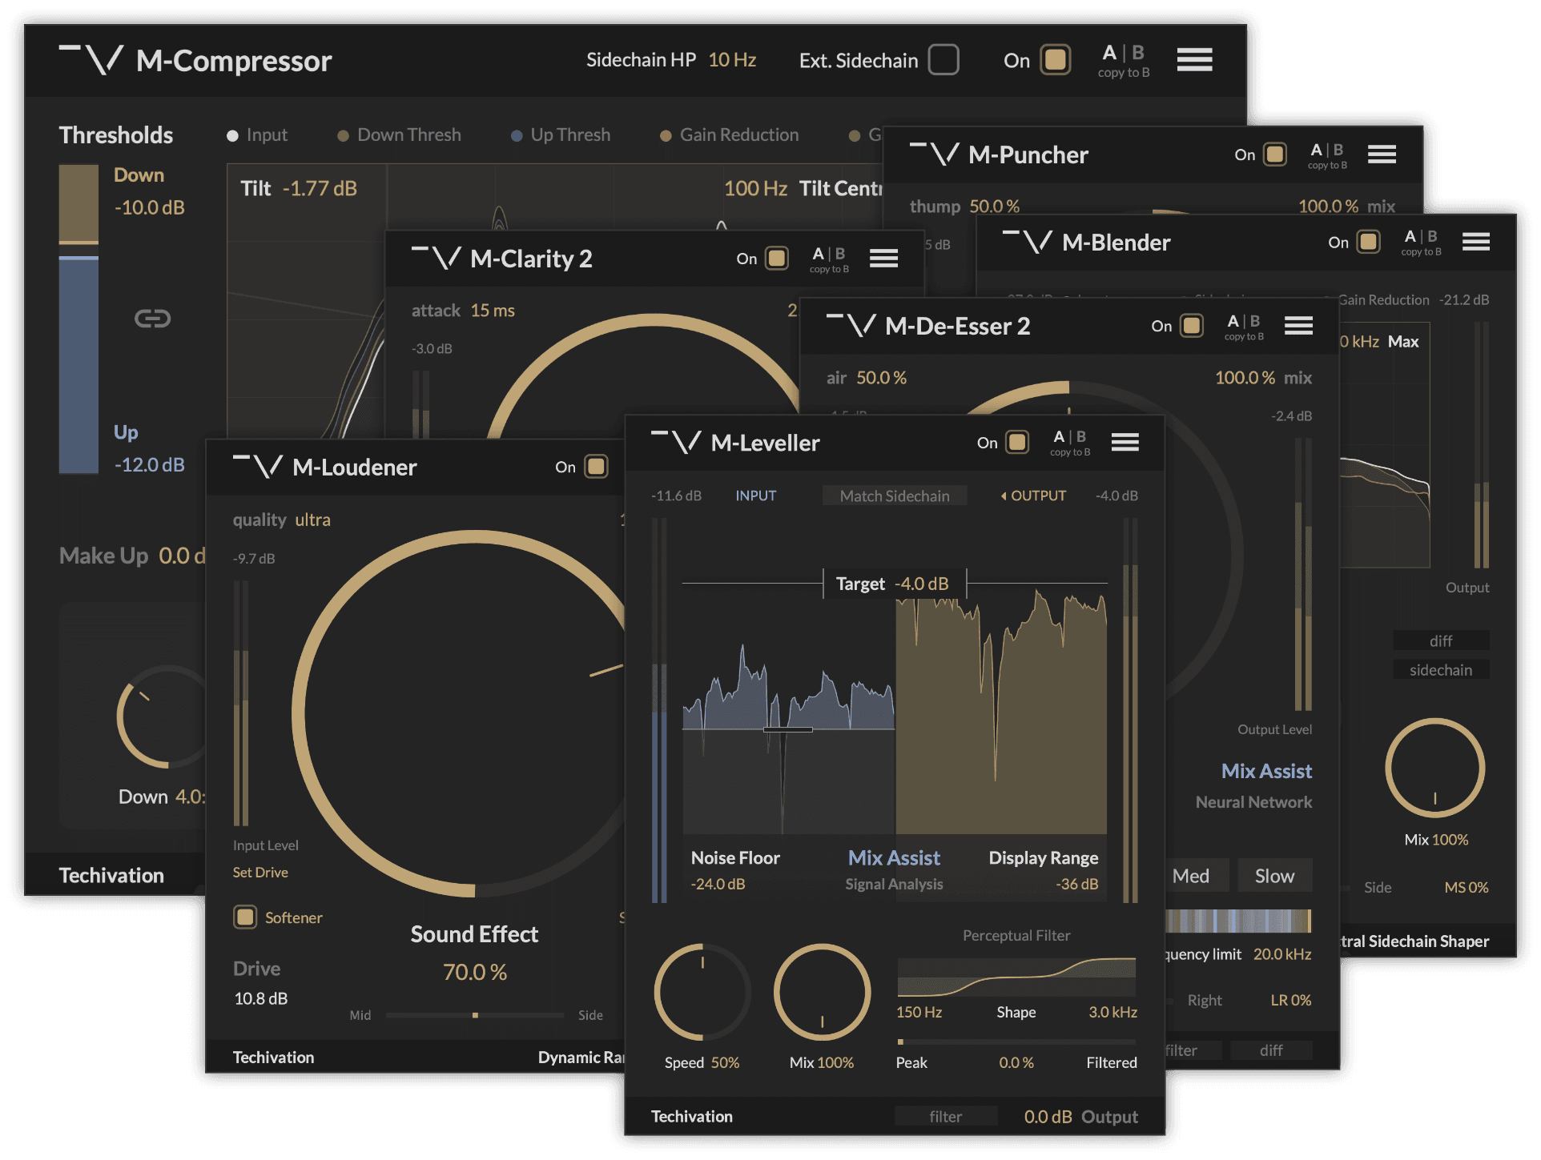Select Med speed in M-De-Esser 2
The width and height of the screenshot is (1541, 1160).
1191,876
